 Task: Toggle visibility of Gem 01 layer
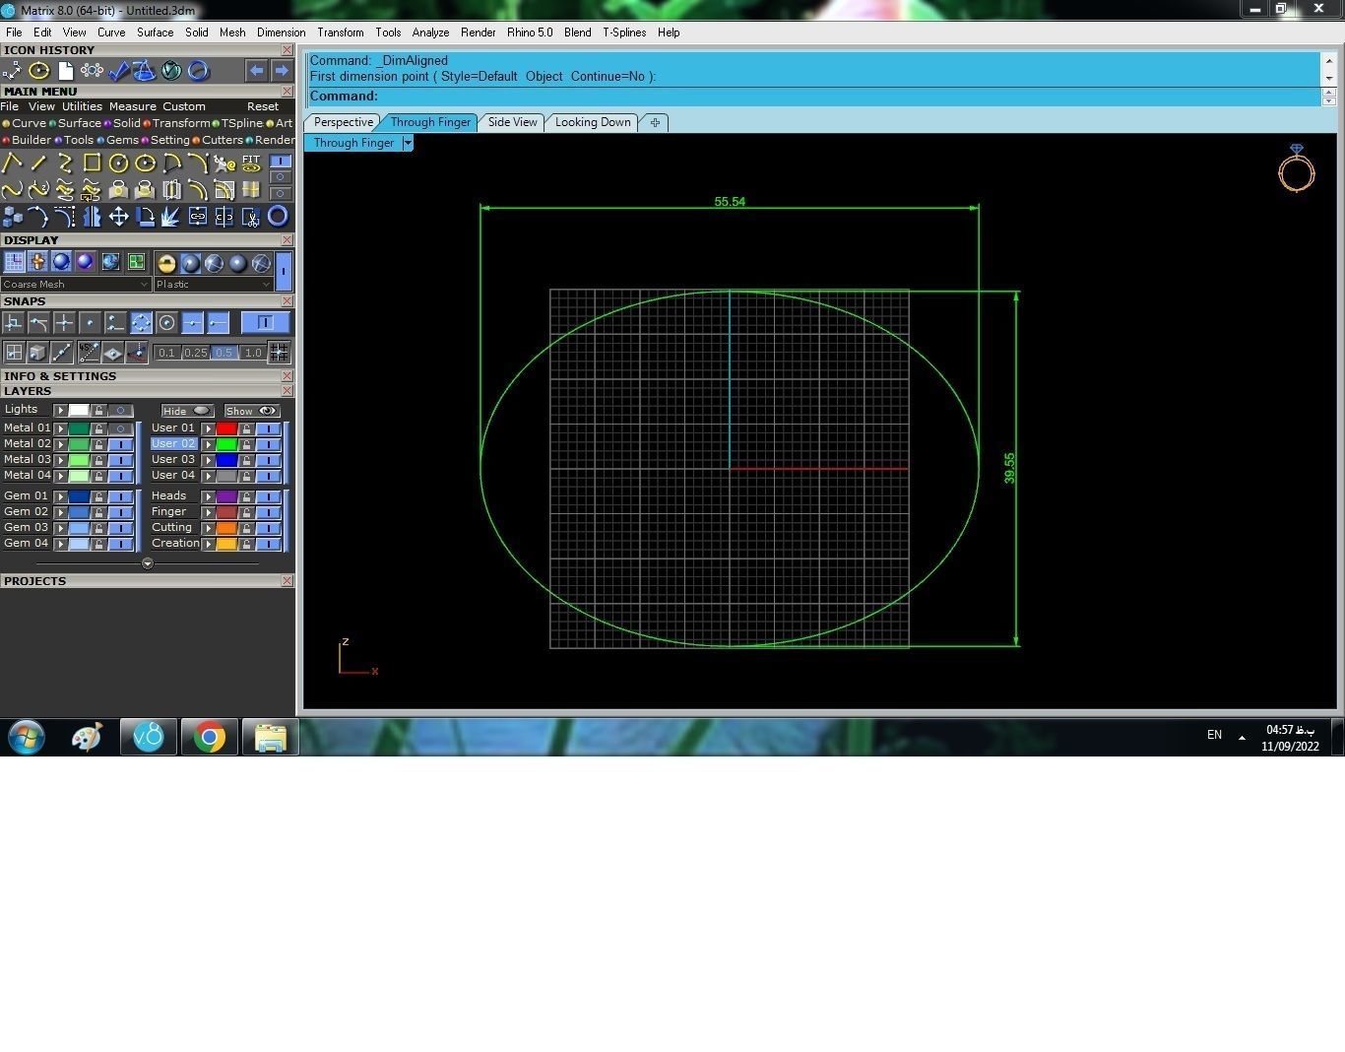tap(120, 496)
